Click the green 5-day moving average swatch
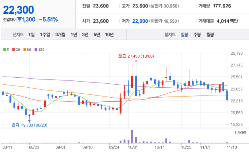Screen dimensions: 249x154 point(5,50)
